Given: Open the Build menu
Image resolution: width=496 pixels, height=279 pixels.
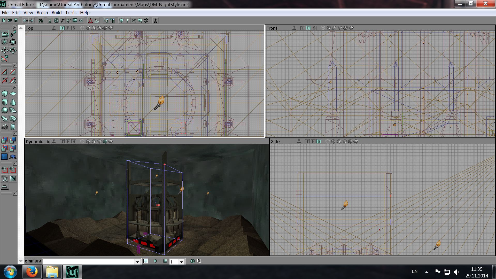Looking at the screenshot, I should (x=56, y=12).
